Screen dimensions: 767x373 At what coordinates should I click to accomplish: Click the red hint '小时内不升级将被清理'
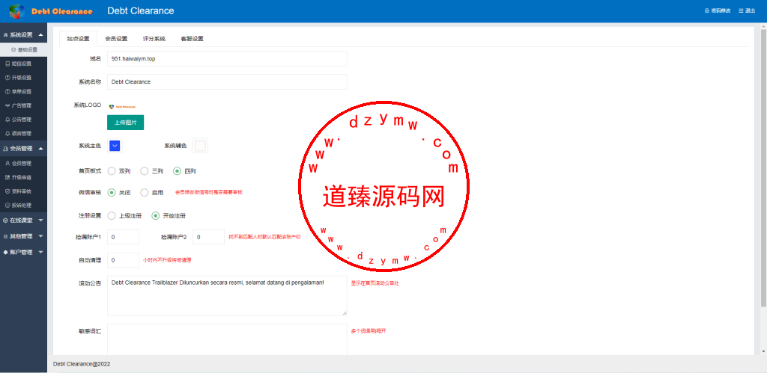(x=167, y=260)
